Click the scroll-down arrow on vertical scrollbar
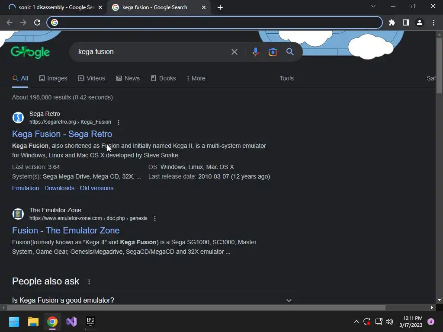 pos(439,300)
